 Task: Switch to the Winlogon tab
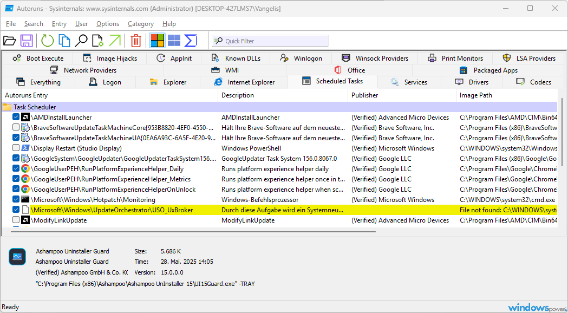click(301, 58)
